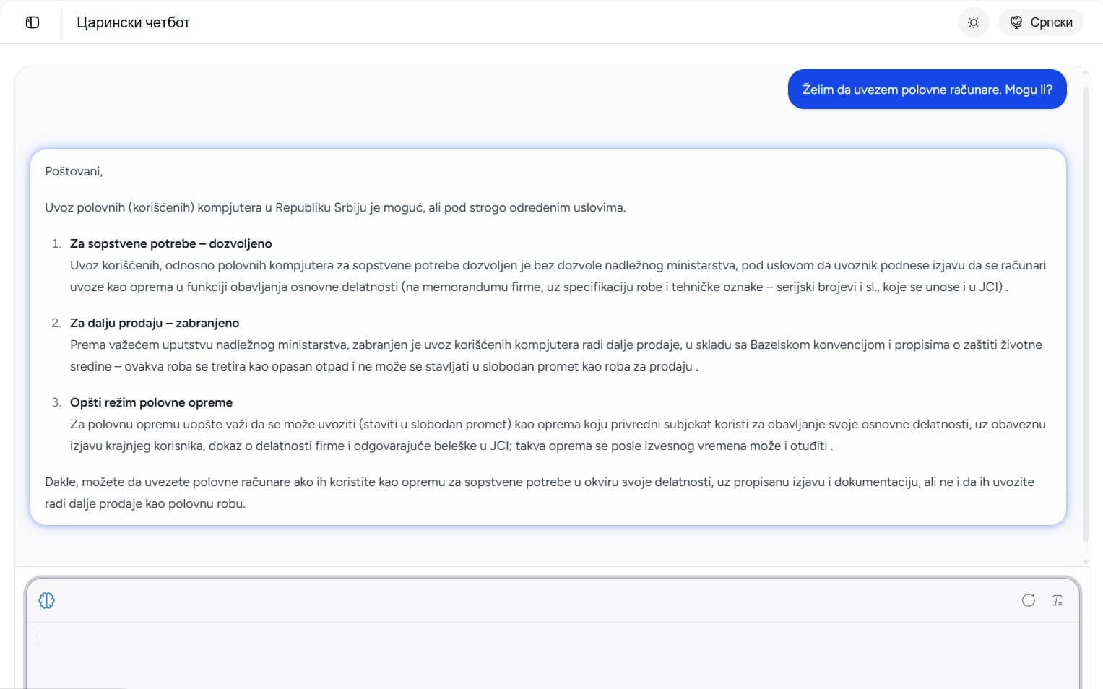Select the user's message about polovne računare
1103x689 pixels.
tap(927, 90)
